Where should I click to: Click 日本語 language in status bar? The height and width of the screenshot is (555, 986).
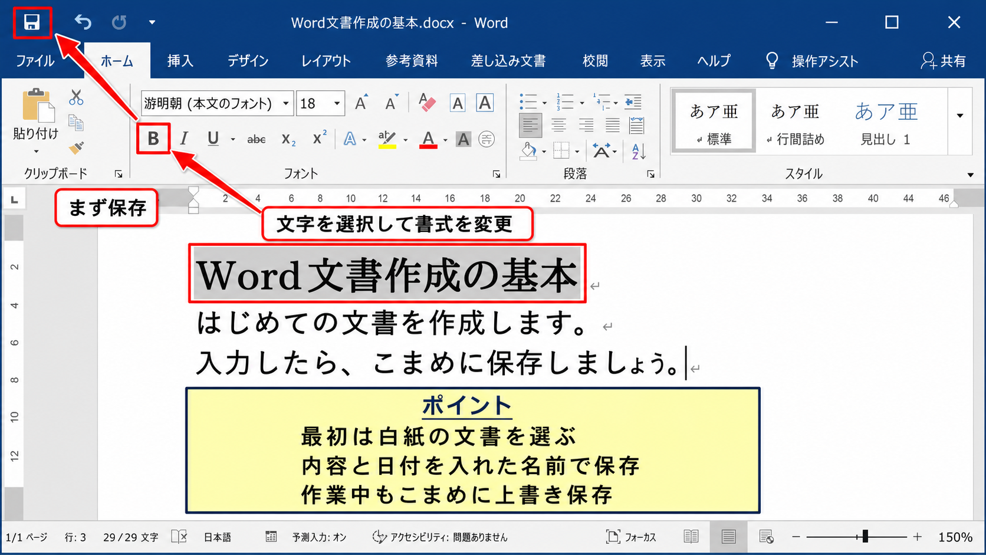218,537
